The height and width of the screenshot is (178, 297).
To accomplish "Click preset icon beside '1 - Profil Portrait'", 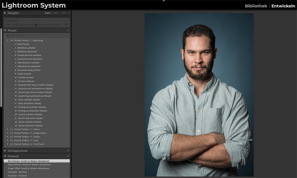I will click(12, 44).
